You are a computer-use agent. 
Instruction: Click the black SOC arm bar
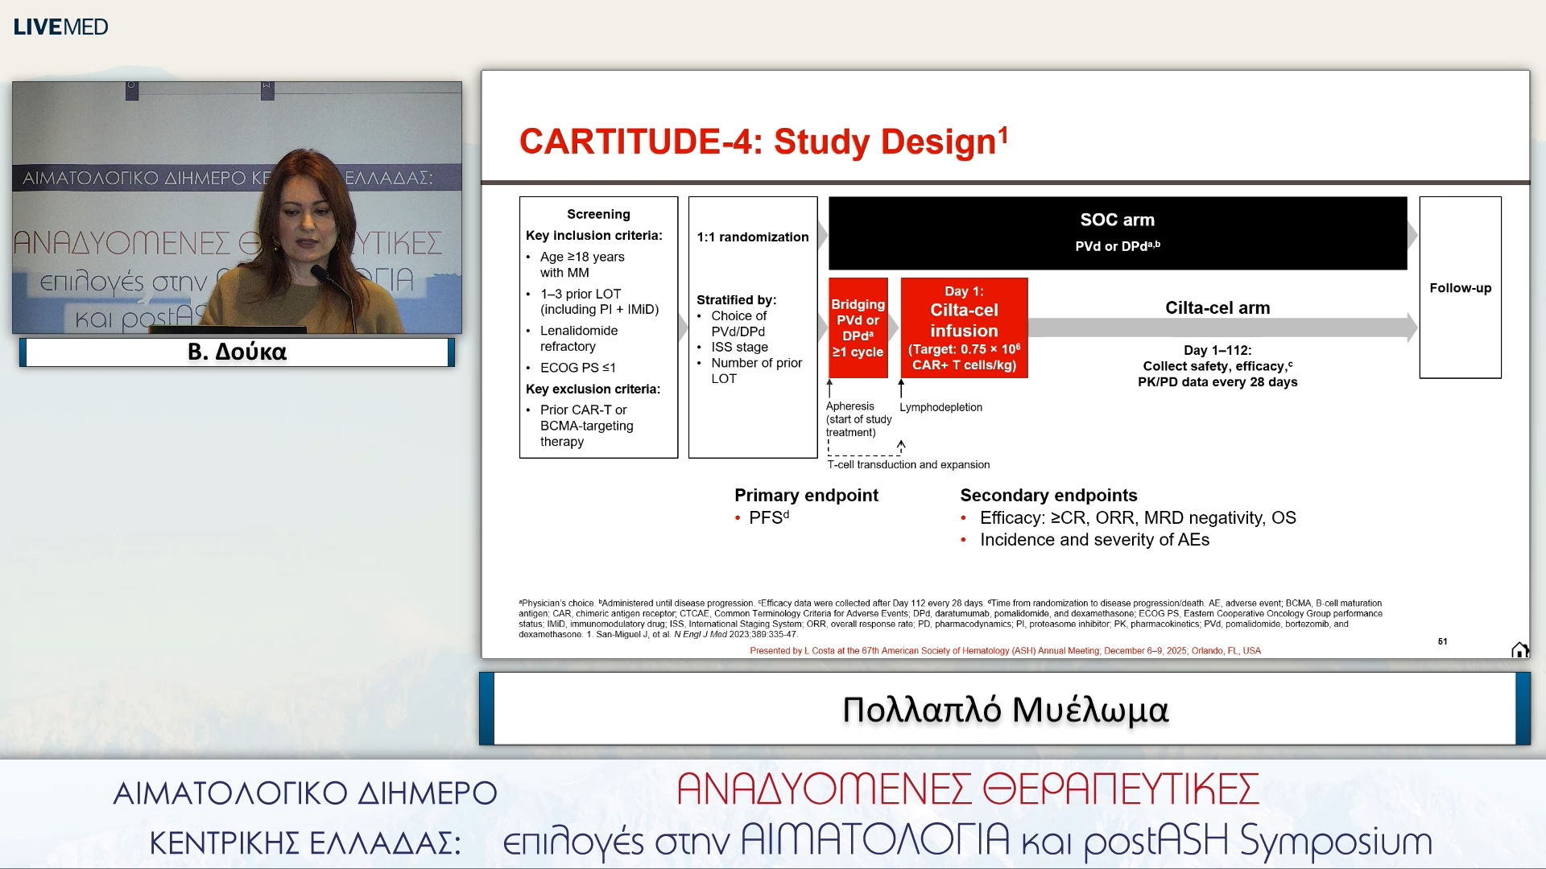pos(1117,233)
